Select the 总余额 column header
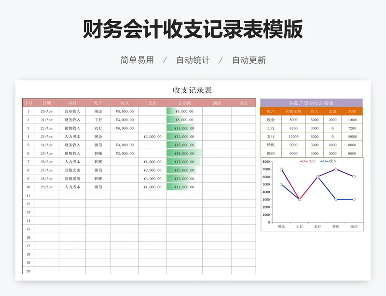386x296 pixels. pos(184,103)
